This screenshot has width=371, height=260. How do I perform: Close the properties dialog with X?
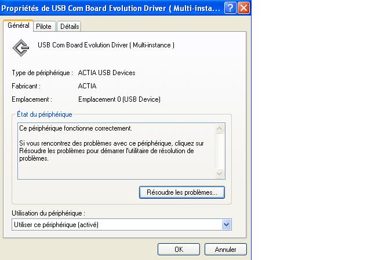[243, 8]
